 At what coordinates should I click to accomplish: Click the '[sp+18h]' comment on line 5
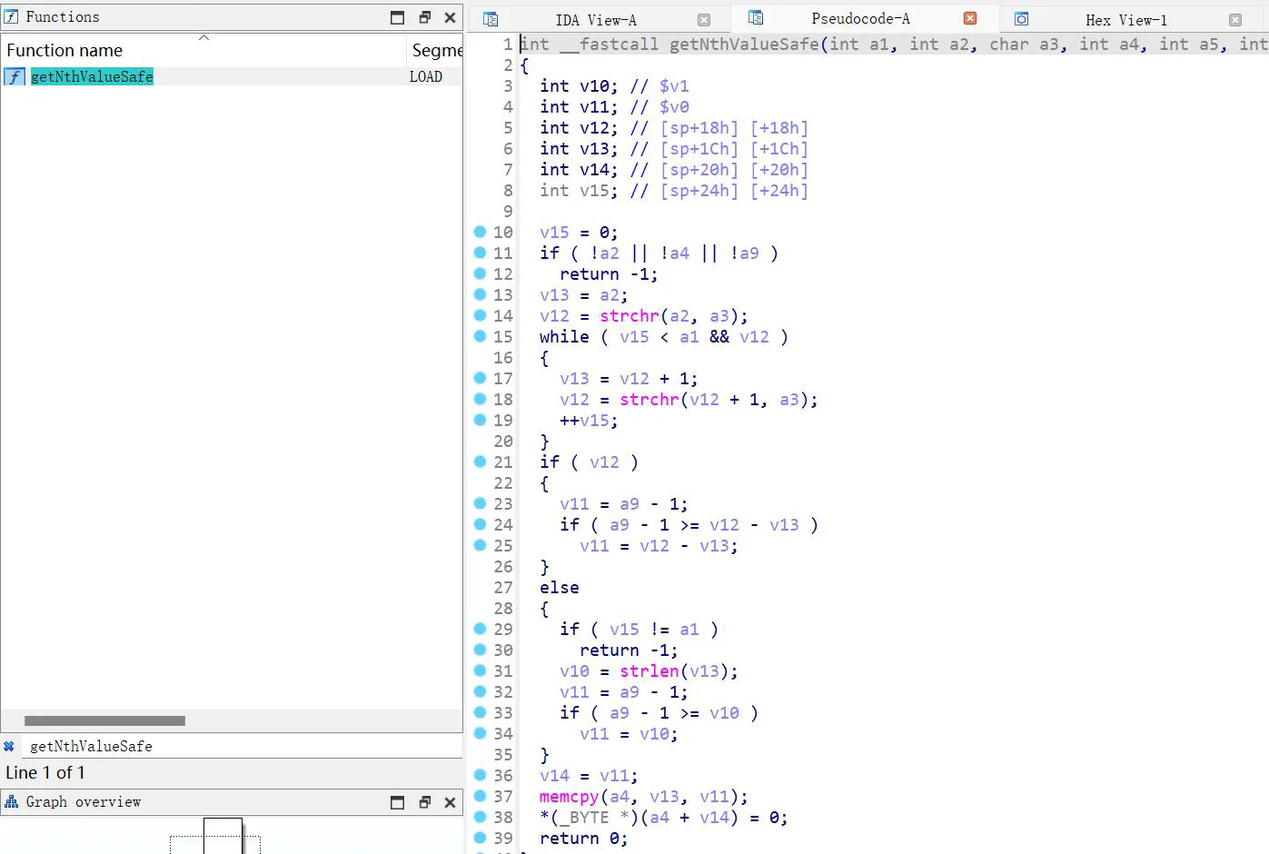pyautogui.click(x=699, y=127)
